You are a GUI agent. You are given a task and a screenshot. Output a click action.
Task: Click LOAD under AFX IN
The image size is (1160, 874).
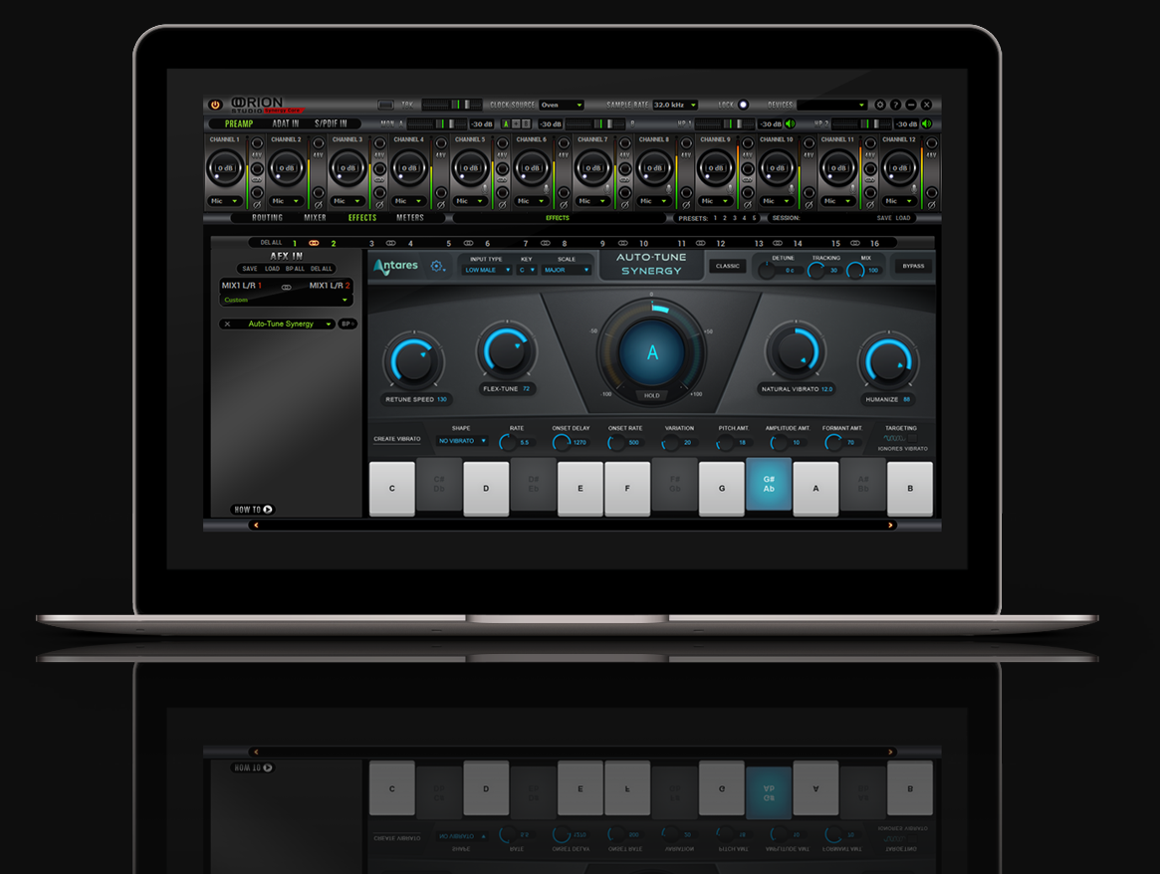(272, 269)
